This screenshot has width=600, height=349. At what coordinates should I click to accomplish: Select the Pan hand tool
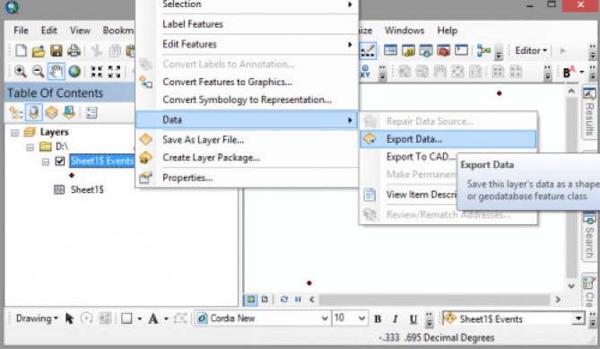56,71
